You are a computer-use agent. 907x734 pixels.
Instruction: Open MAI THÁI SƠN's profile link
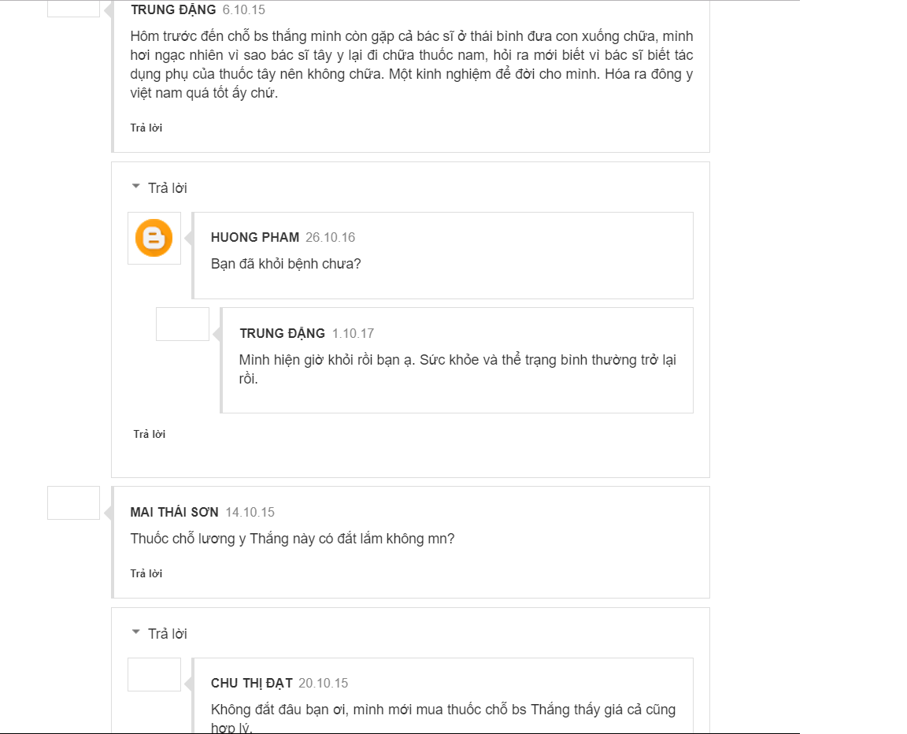coord(174,512)
